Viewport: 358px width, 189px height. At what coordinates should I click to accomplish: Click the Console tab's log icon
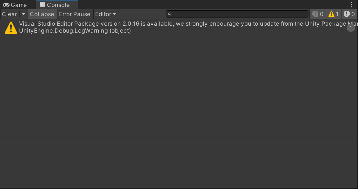tap(42, 5)
